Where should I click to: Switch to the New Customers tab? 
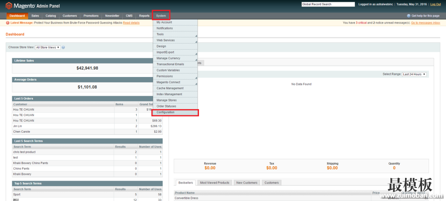tap(247, 183)
